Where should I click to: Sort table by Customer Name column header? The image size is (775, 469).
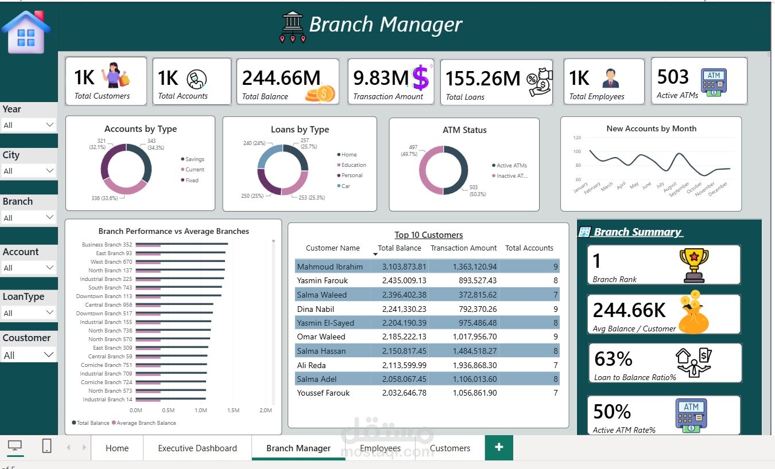[333, 248]
